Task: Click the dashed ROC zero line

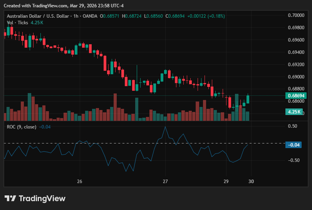Action: [144, 143]
